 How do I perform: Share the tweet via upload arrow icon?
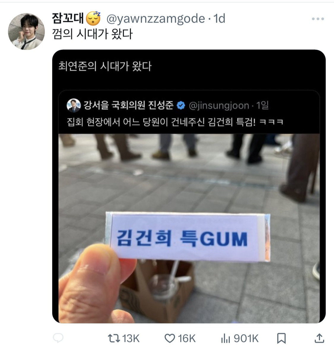coord(319,338)
